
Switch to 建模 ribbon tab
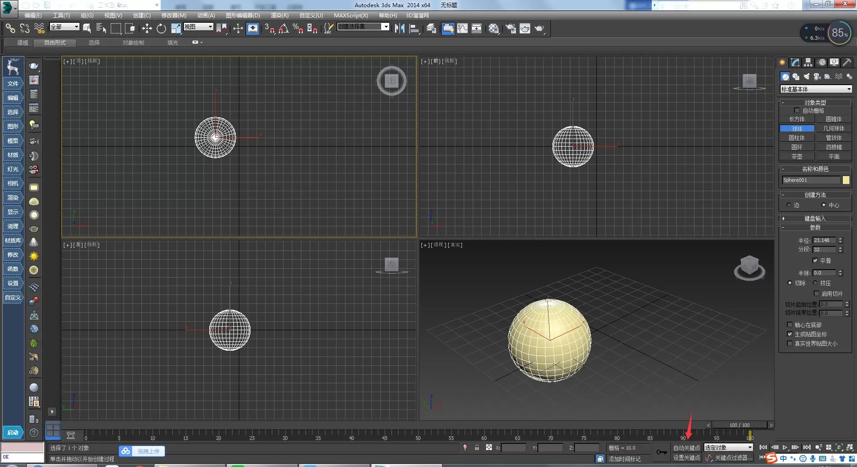(x=23, y=43)
